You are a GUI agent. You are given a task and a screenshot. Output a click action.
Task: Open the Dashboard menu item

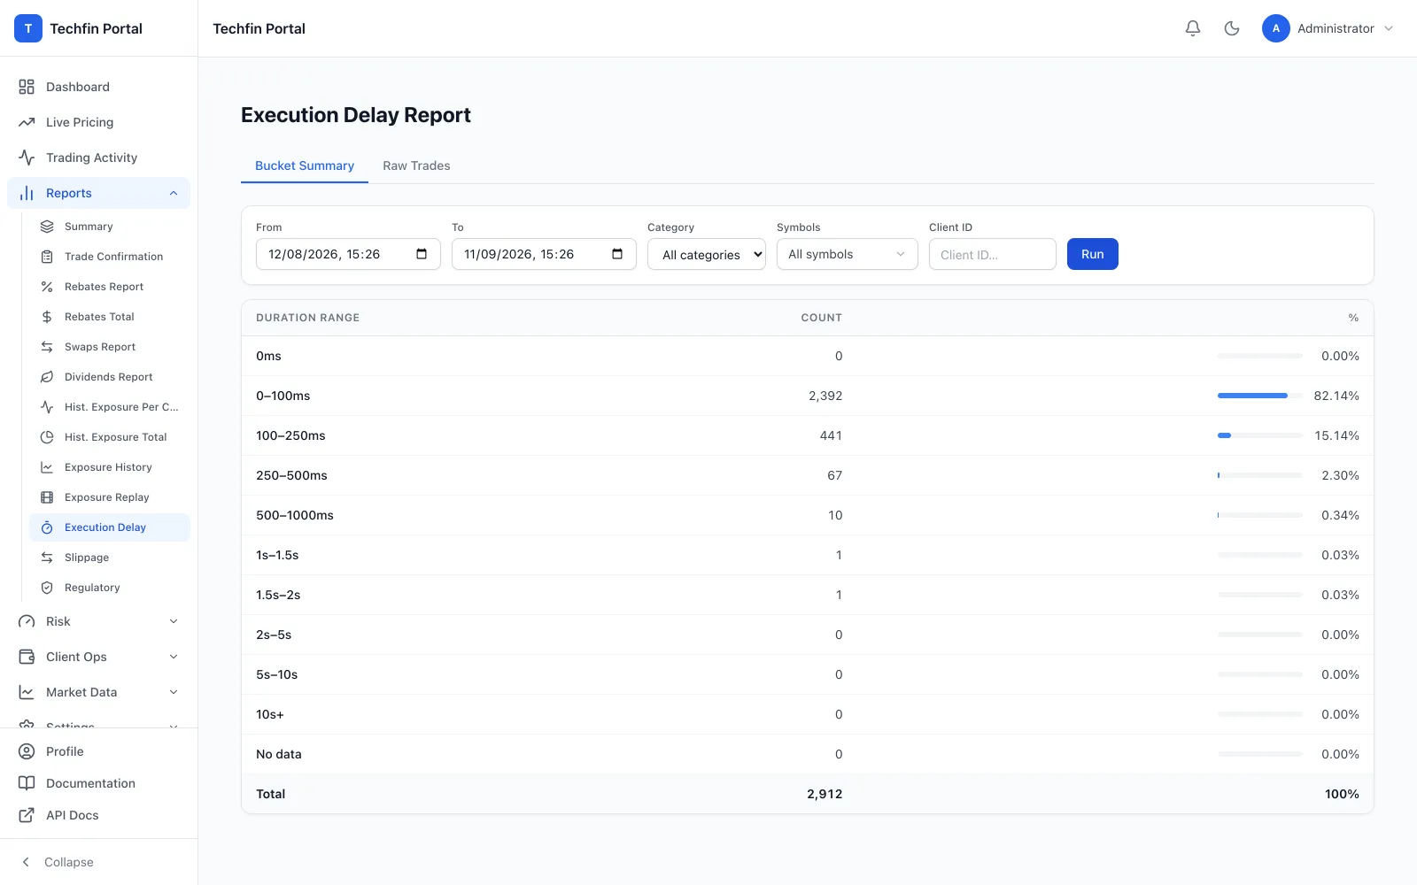point(98,87)
